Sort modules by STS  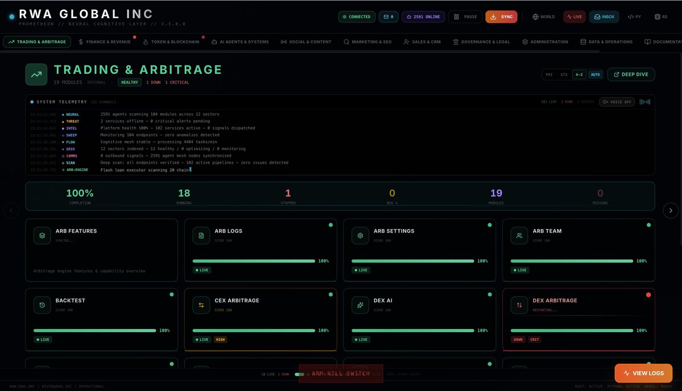(564, 74)
